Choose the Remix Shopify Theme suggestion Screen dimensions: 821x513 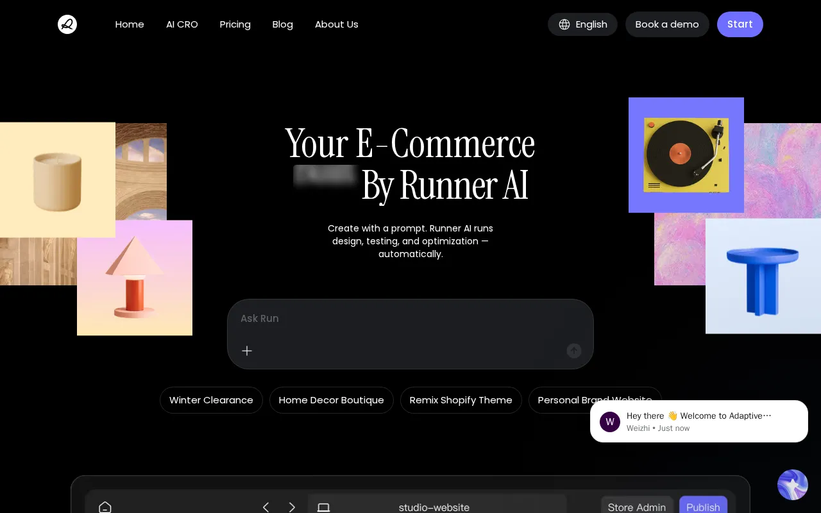tap(461, 400)
